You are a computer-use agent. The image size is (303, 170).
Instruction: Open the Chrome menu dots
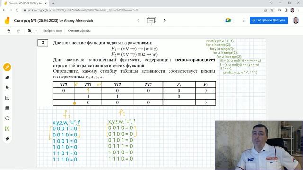(x=299, y=10)
